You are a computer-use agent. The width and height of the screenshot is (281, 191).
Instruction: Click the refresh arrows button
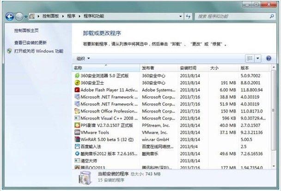[x=188, y=17]
